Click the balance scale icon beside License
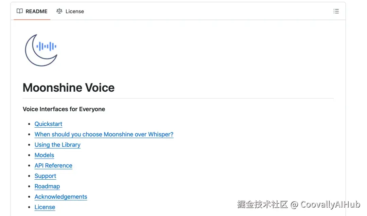 click(59, 11)
